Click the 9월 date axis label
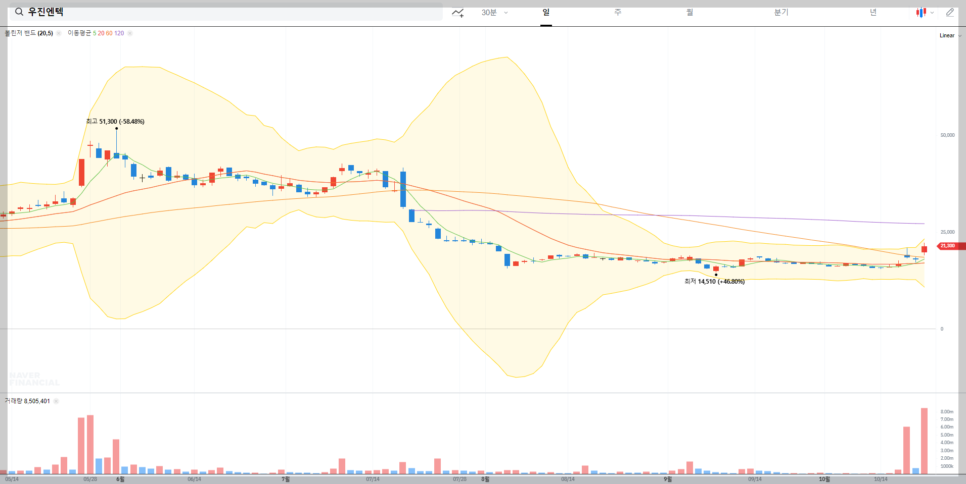Screen dimensions: 966x484 point(668,479)
